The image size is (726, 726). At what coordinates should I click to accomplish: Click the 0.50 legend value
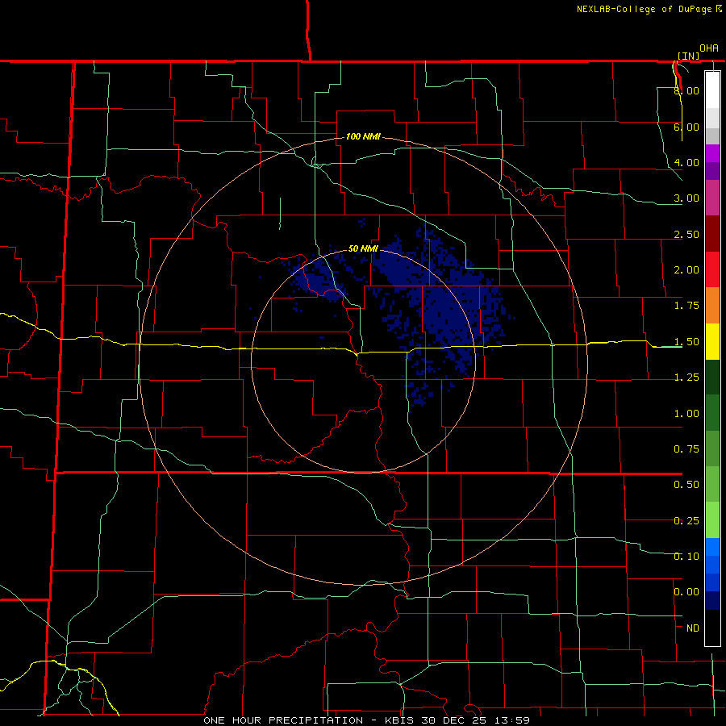(686, 485)
